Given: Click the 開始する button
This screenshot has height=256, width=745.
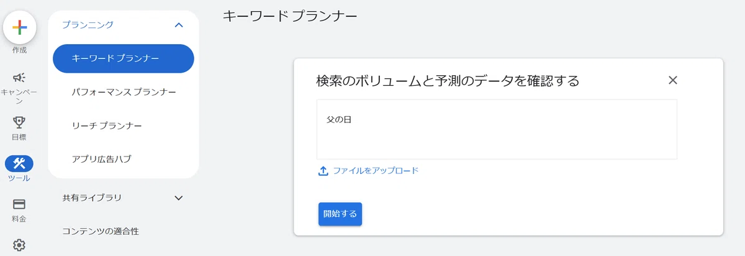Looking at the screenshot, I should click(340, 214).
